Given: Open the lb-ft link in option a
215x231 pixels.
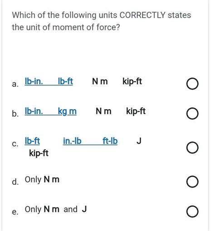Looking at the screenshot, I should tap(65, 82).
